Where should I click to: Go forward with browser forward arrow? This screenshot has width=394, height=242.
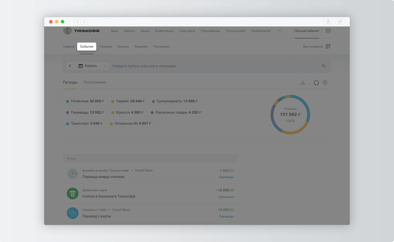pos(84,22)
